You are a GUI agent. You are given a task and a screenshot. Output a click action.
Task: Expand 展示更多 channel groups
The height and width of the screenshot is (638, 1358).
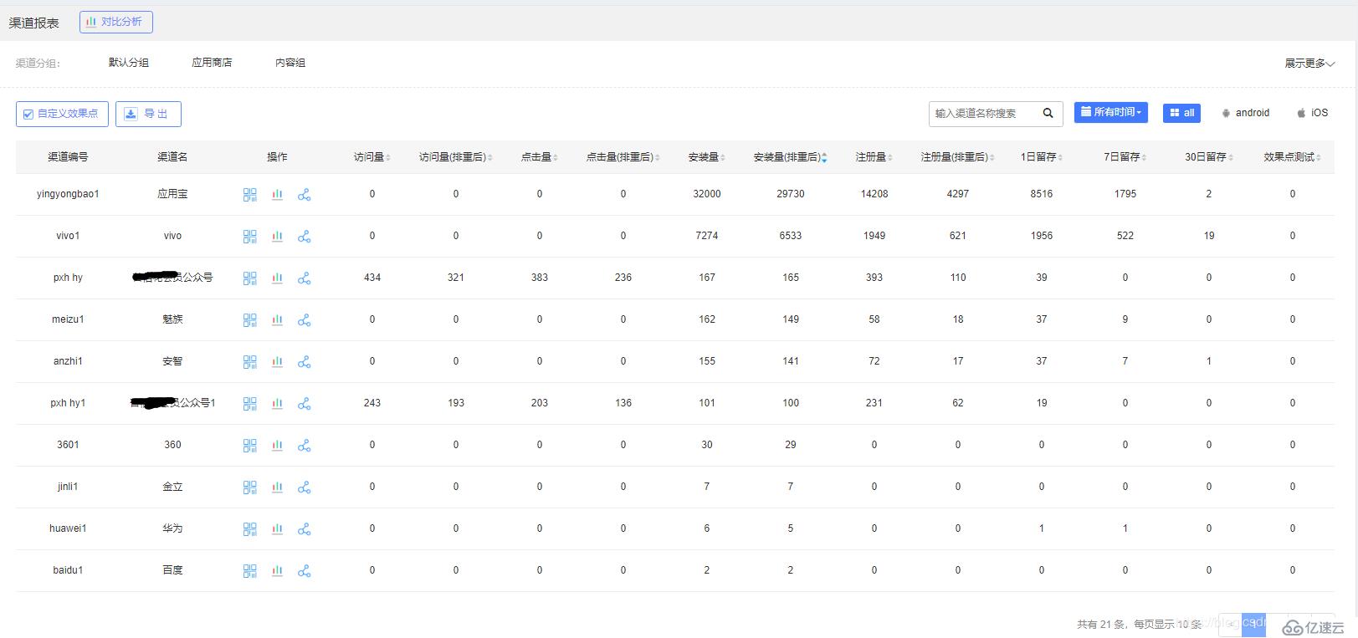[x=1309, y=64]
